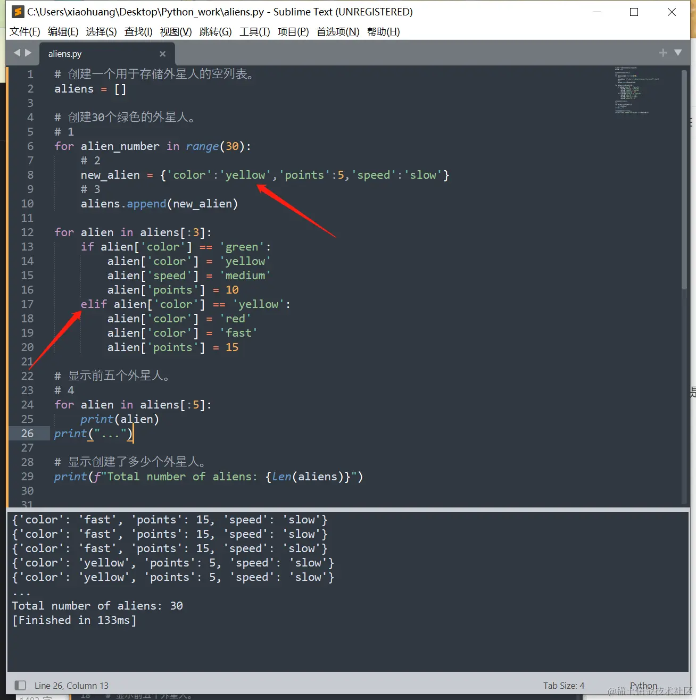Viewport: 696px width, 700px height.
Task: Open the 编辑(E) menu
Action: pos(63,32)
